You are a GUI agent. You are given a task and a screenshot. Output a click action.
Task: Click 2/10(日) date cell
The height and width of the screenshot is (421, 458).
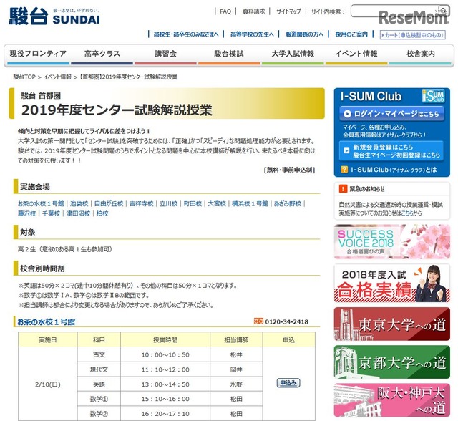coord(48,384)
